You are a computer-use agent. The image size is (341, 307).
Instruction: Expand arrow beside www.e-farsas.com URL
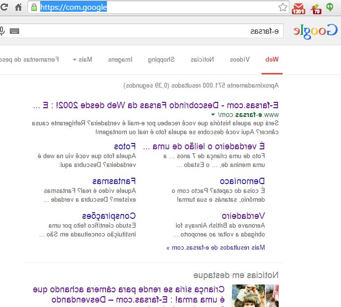pos(213,115)
